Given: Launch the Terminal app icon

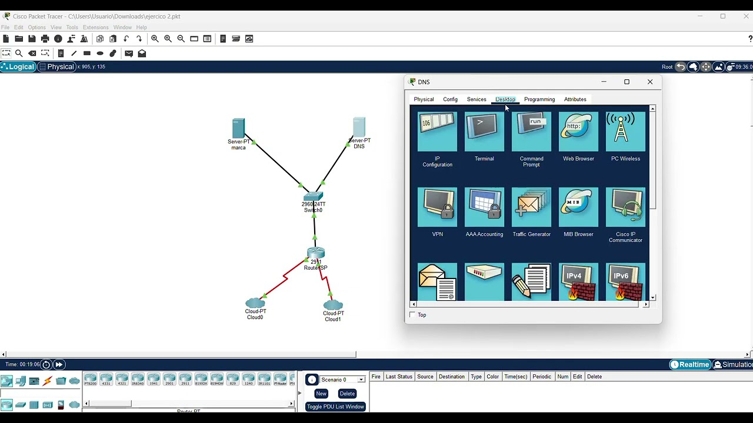Looking at the screenshot, I should pos(484,132).
